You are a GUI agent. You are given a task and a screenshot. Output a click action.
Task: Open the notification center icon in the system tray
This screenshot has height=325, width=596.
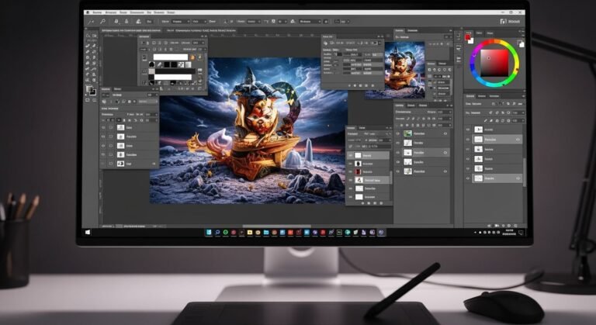pos(521,232)
